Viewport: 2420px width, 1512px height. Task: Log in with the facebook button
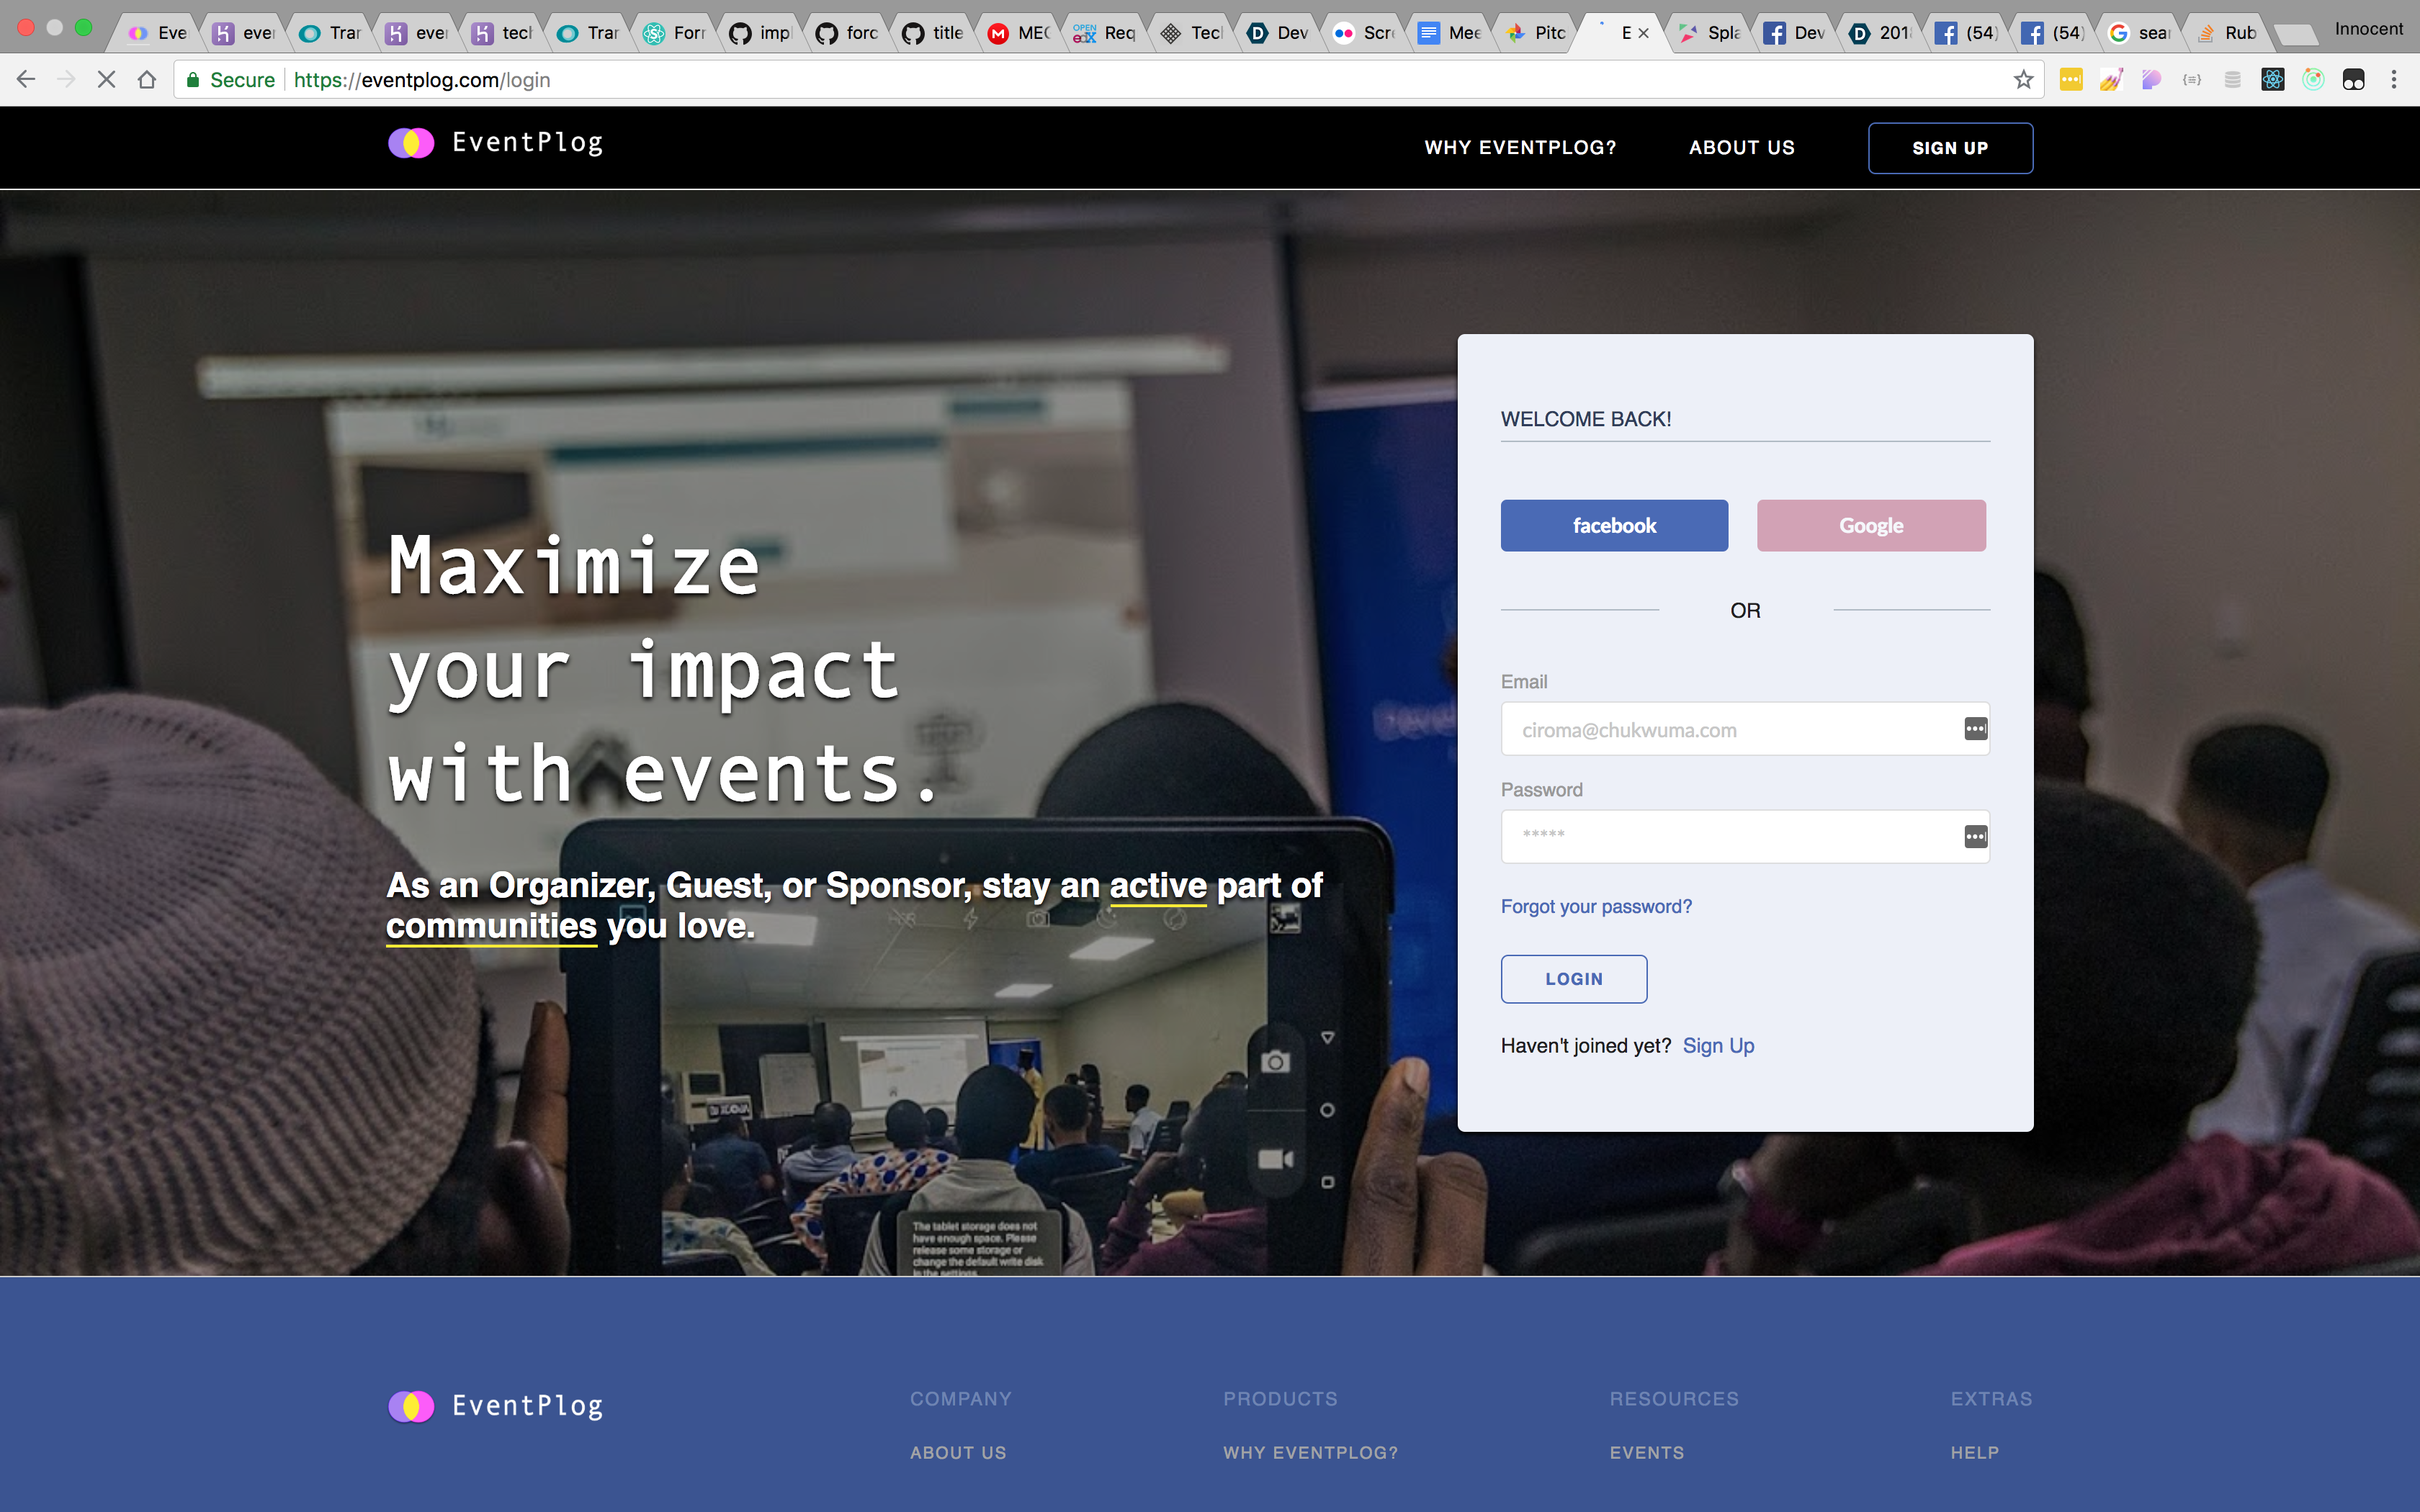pyautogui.click(x=1614, y=526)
